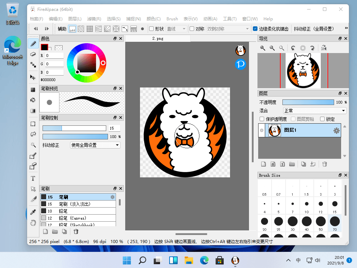This screenshot has width=357, height=268.
Task: Open the 图层(L) menu
Action: [x=75, y=19]
